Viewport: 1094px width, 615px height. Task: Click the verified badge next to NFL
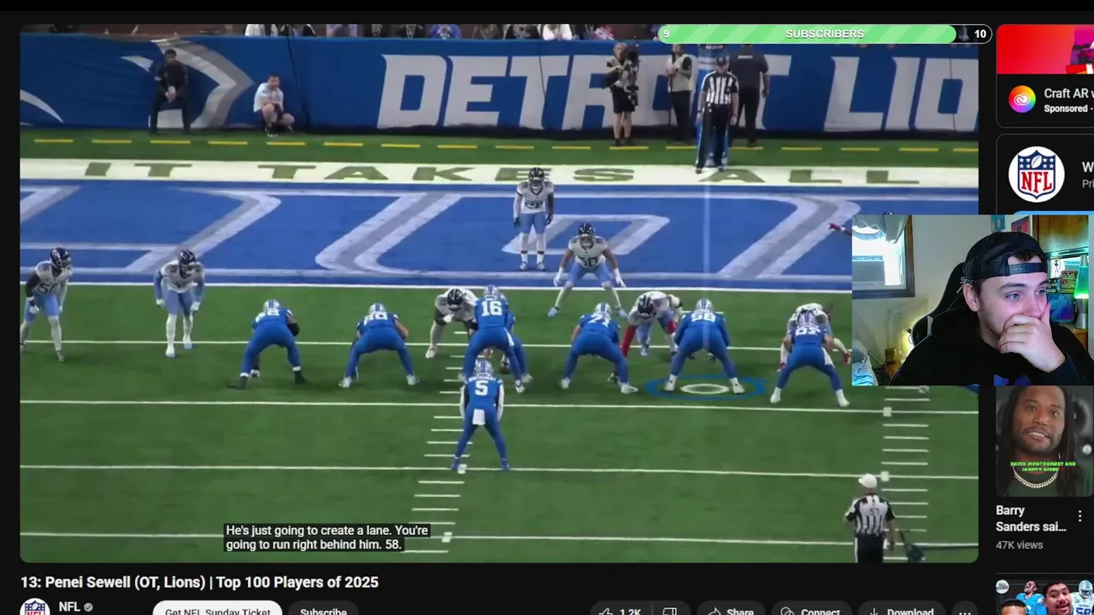pyautogui.click(x=89, y=607)
